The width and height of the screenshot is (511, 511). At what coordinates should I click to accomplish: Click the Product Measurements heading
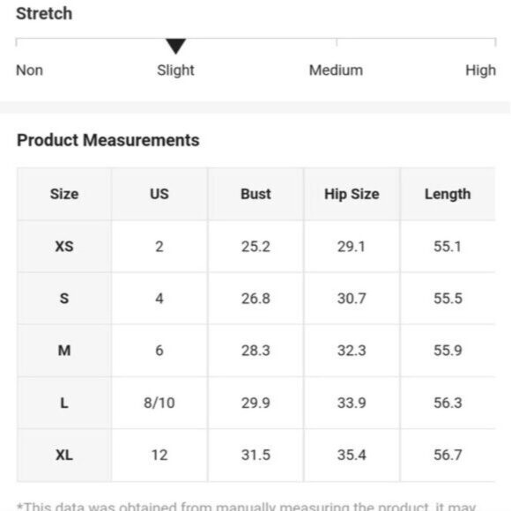coord(108,140)
